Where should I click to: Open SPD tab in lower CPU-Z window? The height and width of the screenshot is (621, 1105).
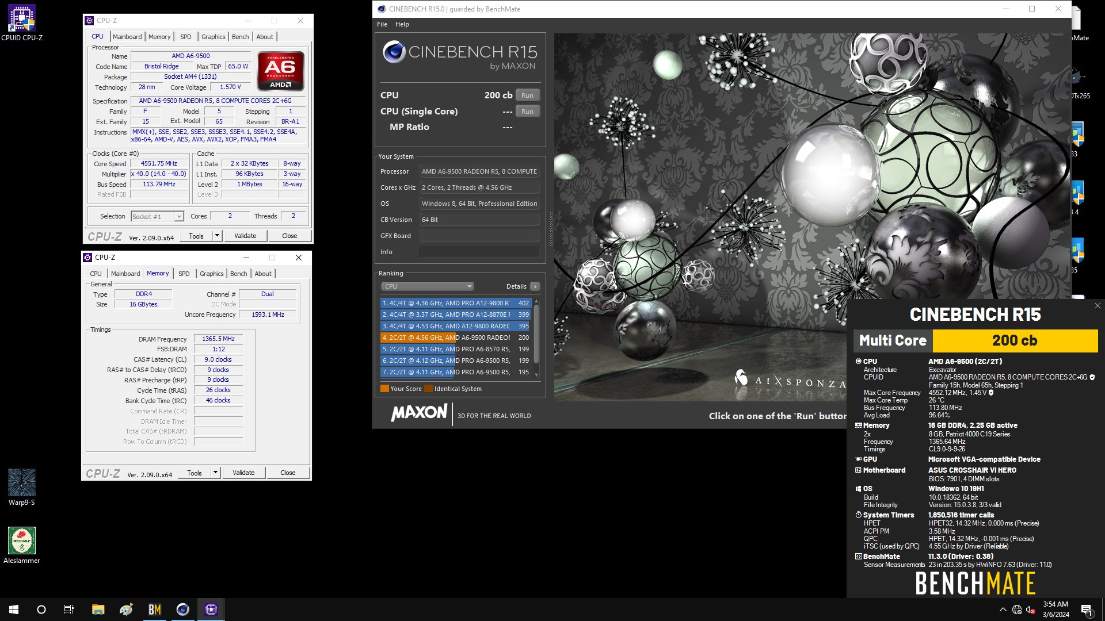click(x=184, y=274)
